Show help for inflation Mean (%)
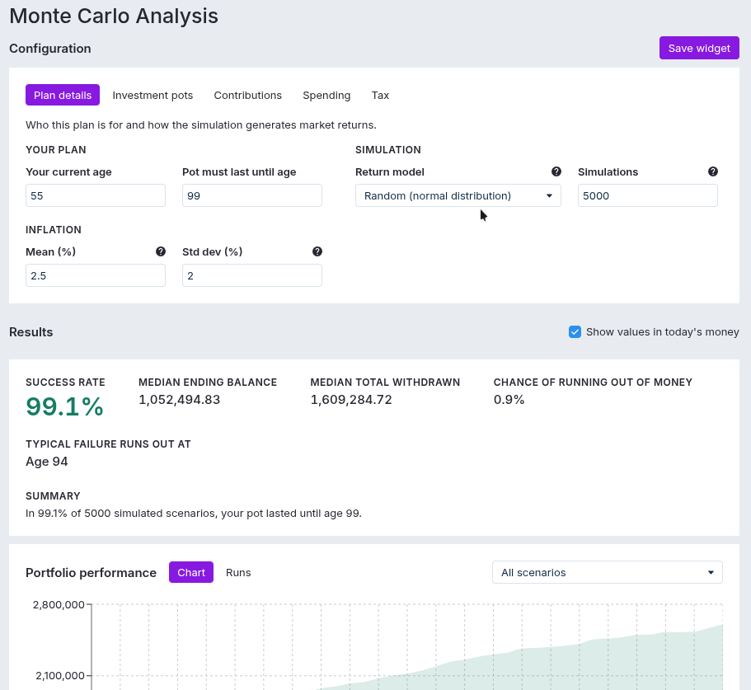Viewport: 751px width, 690px height. (161, 251)
